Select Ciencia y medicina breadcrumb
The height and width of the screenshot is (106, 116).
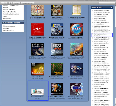point(27,3)
